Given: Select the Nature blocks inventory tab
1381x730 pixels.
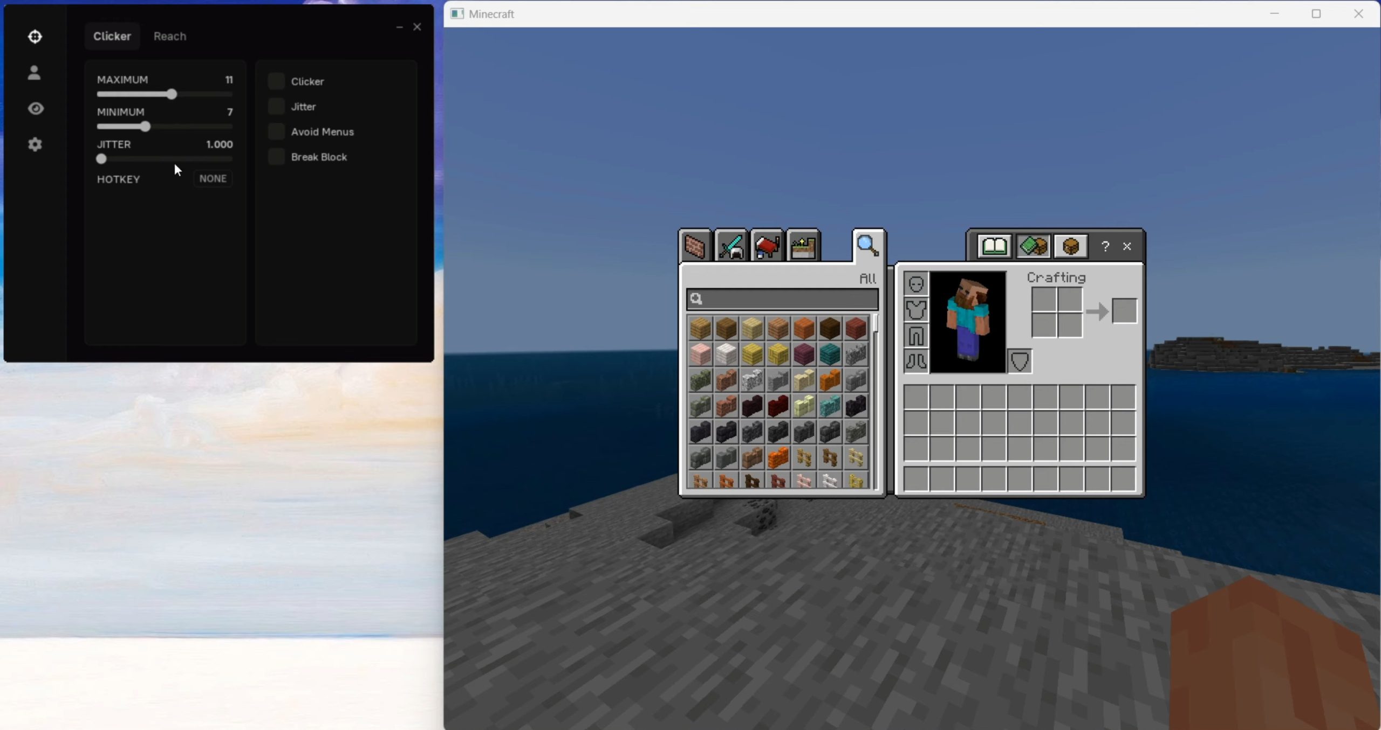Looking at the screenshot, I should (x=803, y=247).
